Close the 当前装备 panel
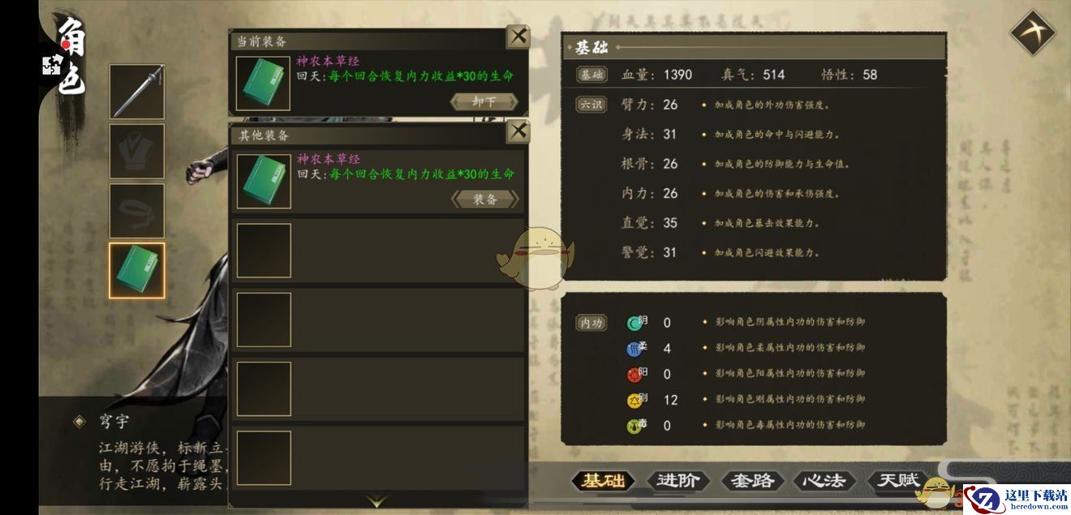Viewport: 1071px width, 515px height. pyautogui.click(x=518, y=36)
